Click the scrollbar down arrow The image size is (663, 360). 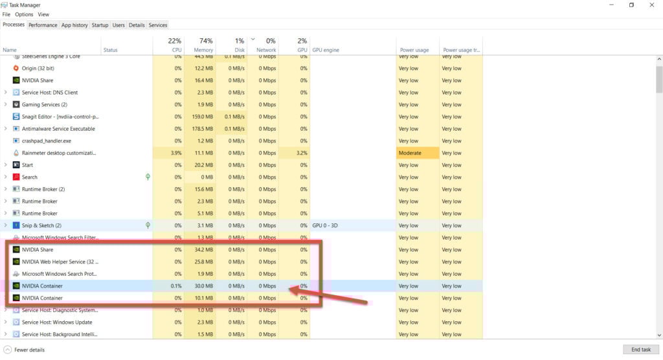point(659,335)
